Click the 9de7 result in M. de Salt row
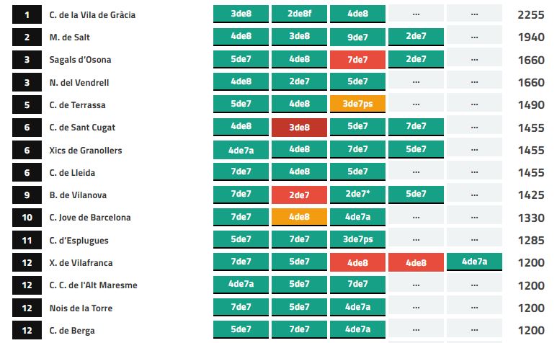The image size is (557, 343). [x=357, y=37]
